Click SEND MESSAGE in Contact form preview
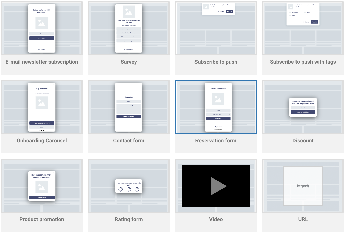This screenshot has height=233, width=345. tap(129, 117)
